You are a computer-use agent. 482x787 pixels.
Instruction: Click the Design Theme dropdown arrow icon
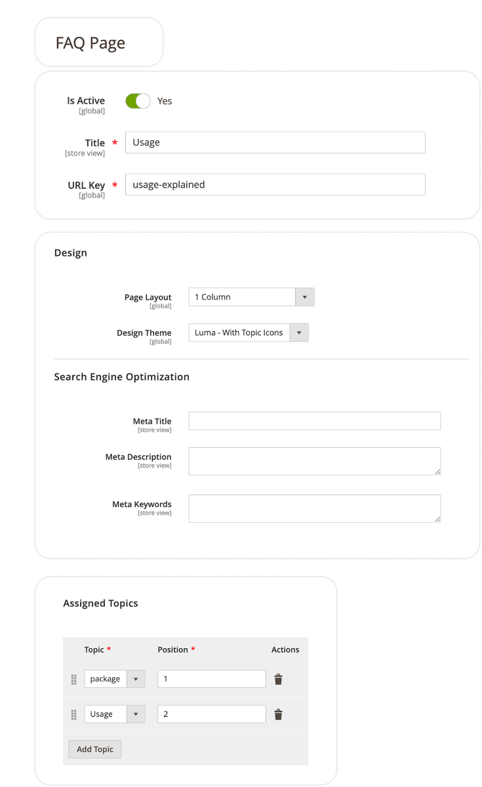click(299, 333)
